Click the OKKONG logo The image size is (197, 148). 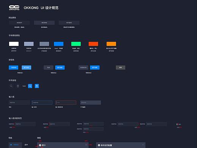[x=14, y=8]
